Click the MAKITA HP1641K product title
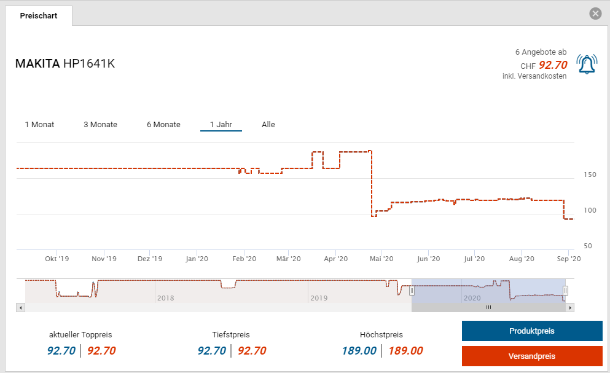Screen dimensions: 610x373 (x=65, y=63)
